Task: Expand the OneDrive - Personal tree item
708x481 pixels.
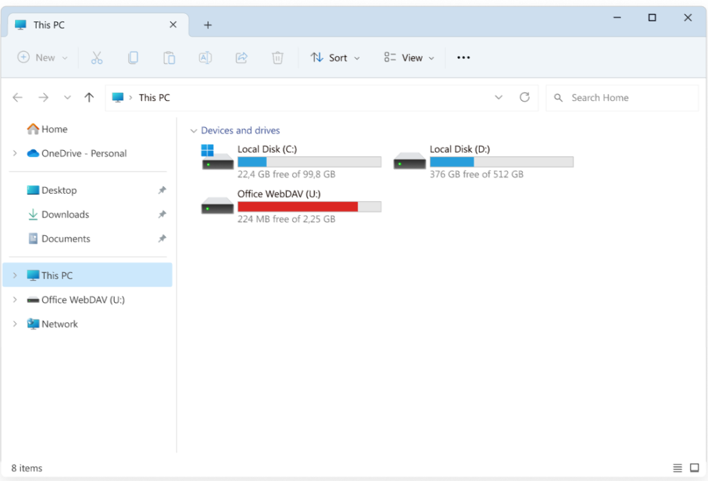Action: pos(15,153)
